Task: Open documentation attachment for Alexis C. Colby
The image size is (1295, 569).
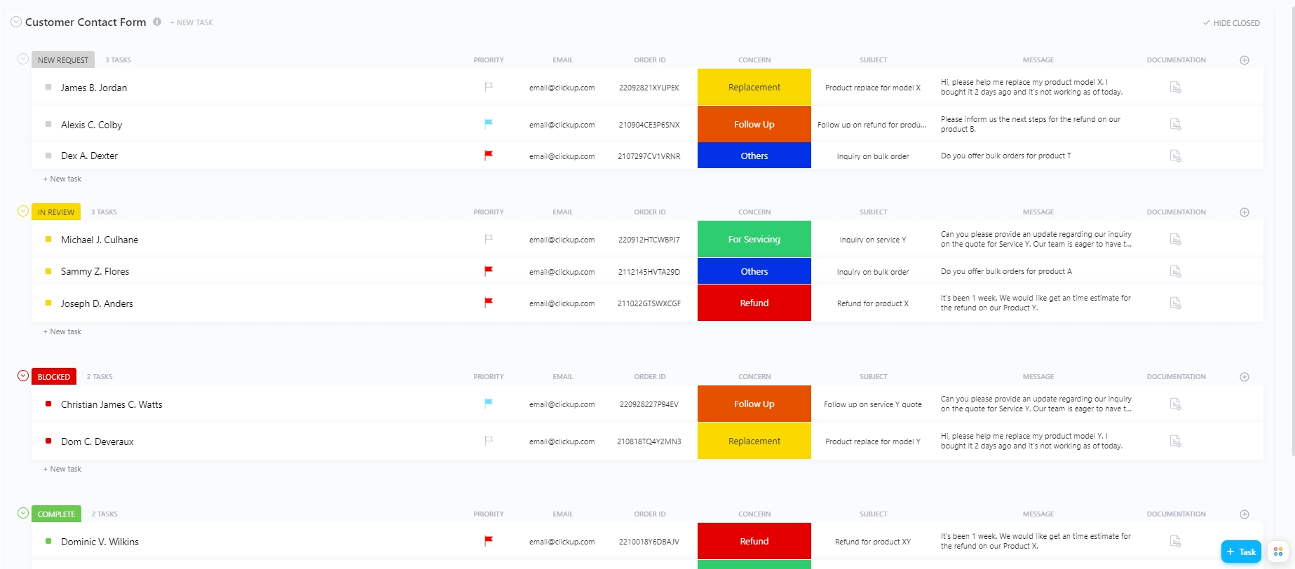Action: pos(1176,124)
